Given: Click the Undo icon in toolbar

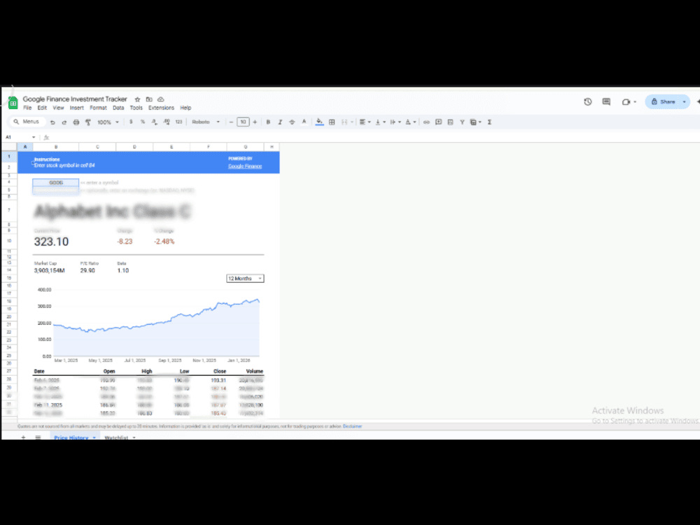Looking at the screenshot, I should pos(52,122).
